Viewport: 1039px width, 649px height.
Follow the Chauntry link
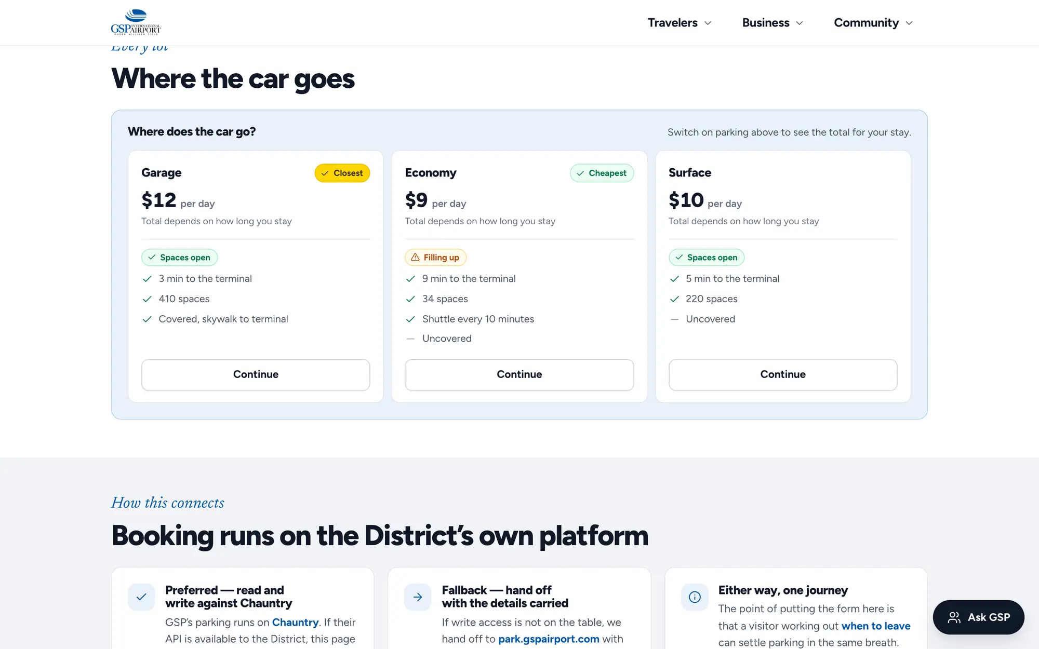click(x=295, y=622)
